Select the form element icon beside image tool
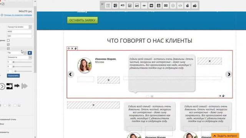Viewport: 246px width, 138px height. [130, 6]
